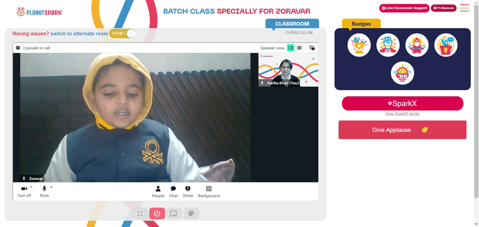Click the SparkX button
479x227 pixels.
click(402, 103)
